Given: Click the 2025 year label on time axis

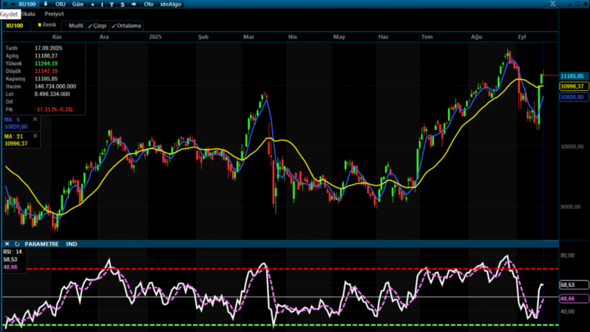Looking at the screenshot, I should 155,37.
